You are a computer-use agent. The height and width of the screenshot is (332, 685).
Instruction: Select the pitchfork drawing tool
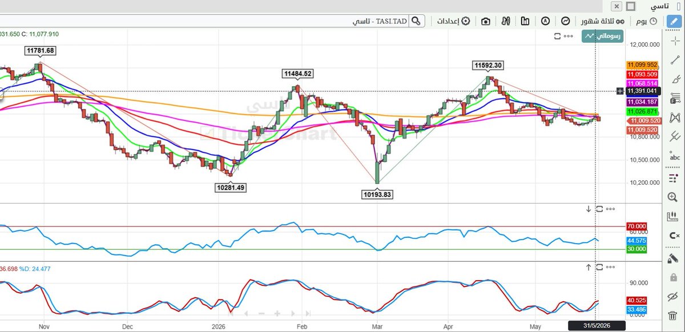[x=675, y=137]
